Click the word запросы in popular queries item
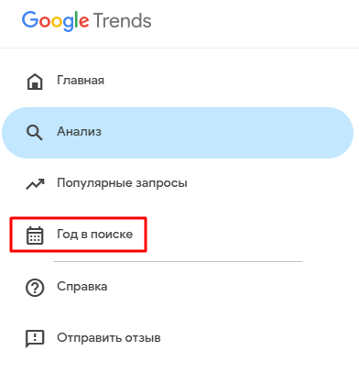This screenshot has width=359, height=383. point(161,184)
